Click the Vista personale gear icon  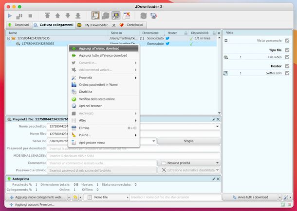(226, 41)
